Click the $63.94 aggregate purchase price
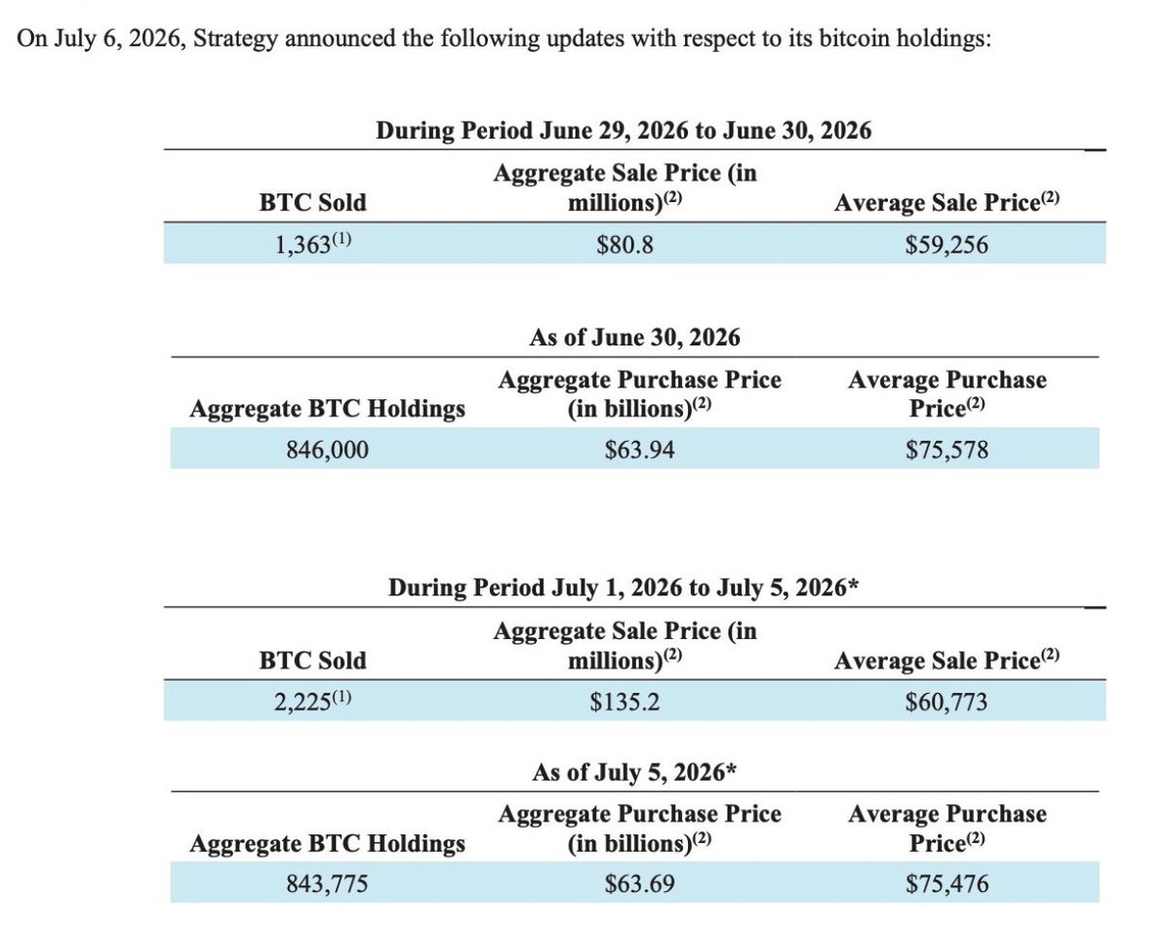Screen dimensions: 1171x927 tap(639, 450)
